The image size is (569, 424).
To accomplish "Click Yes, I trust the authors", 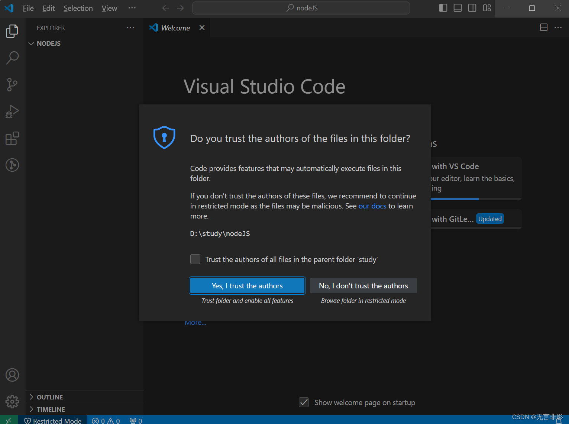I will [x=247, y=286].
